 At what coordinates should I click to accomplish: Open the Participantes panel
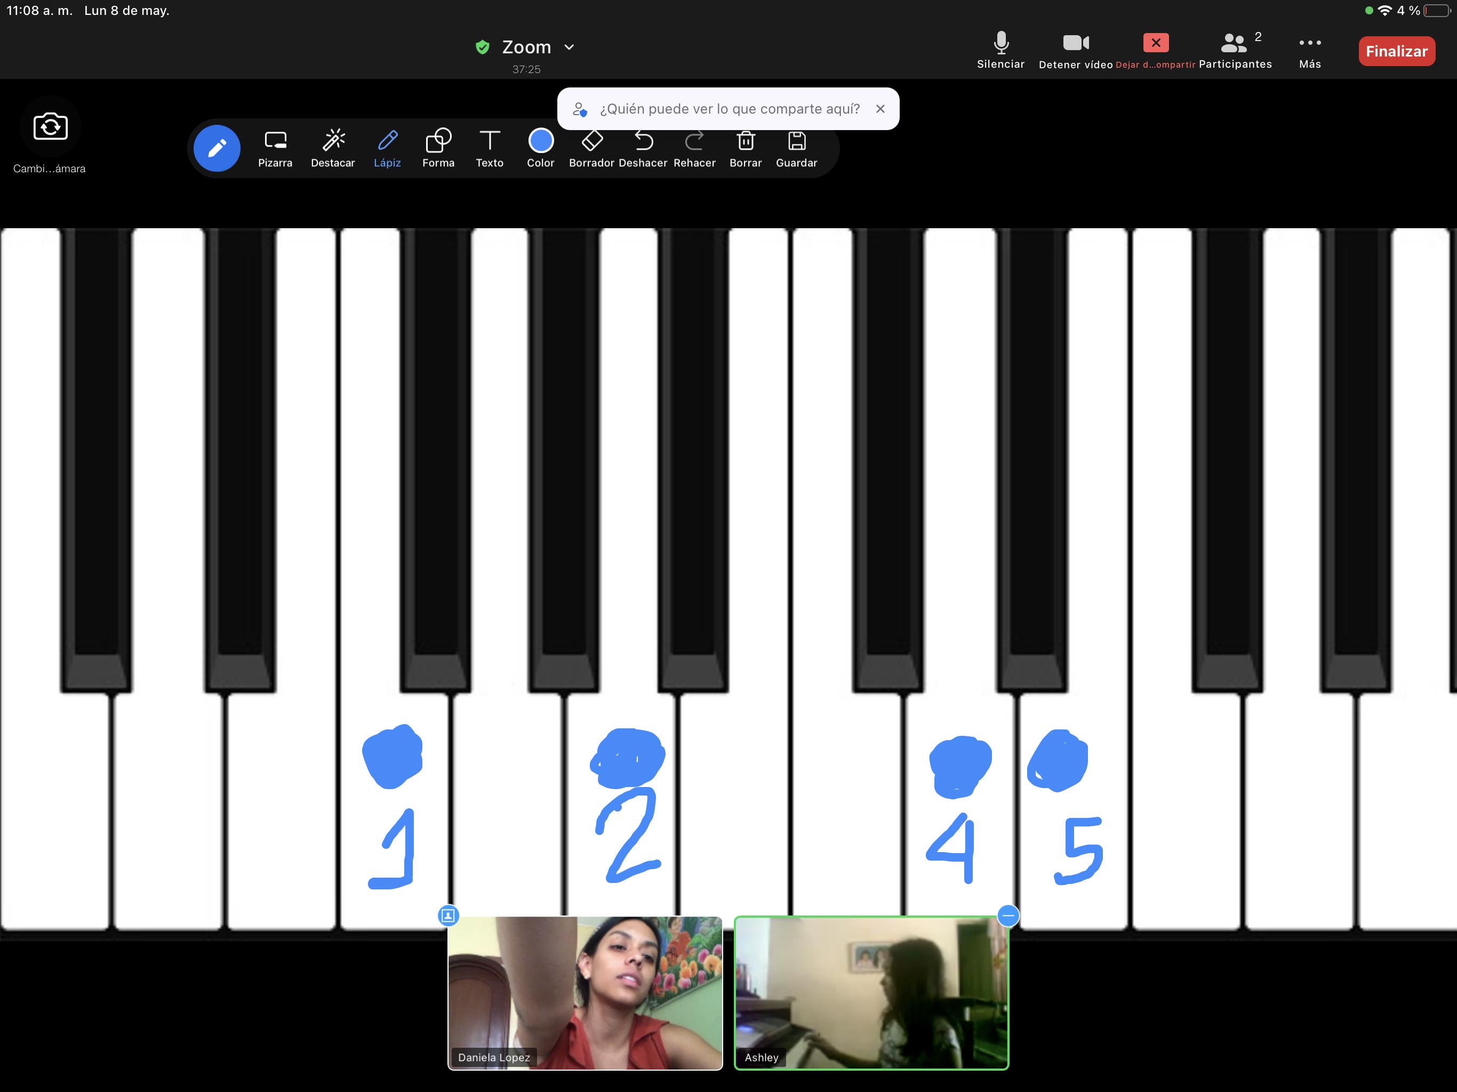1235,50
